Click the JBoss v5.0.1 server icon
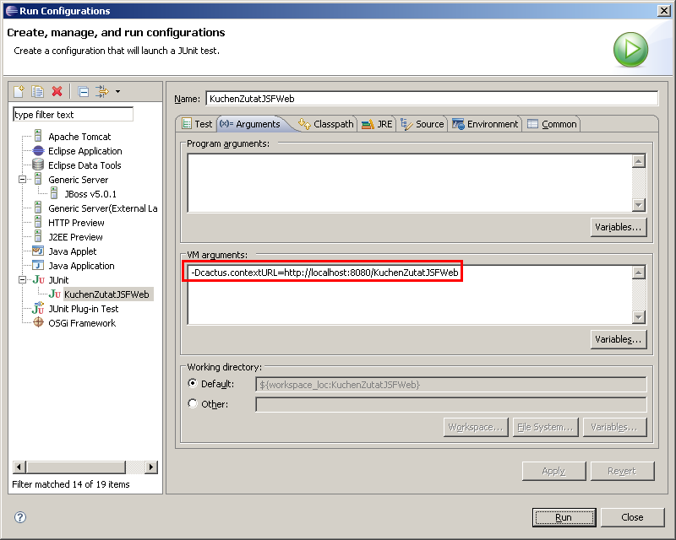Viewport: 676px width, 540px height. click(54, 194)
